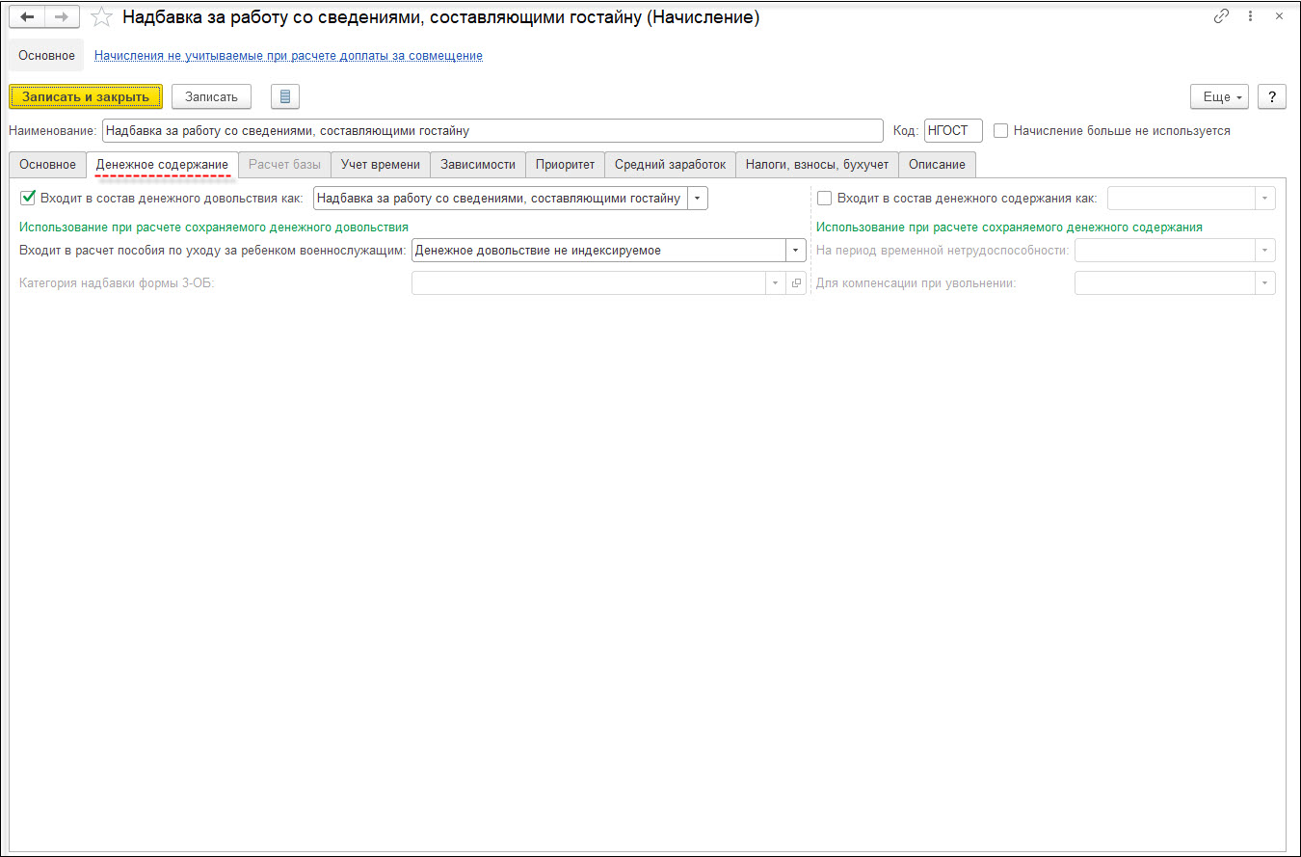Click the form title Надбавка за работу (Начисление)
Screen dimensions: 1301x857
click(x=441, y=17)
